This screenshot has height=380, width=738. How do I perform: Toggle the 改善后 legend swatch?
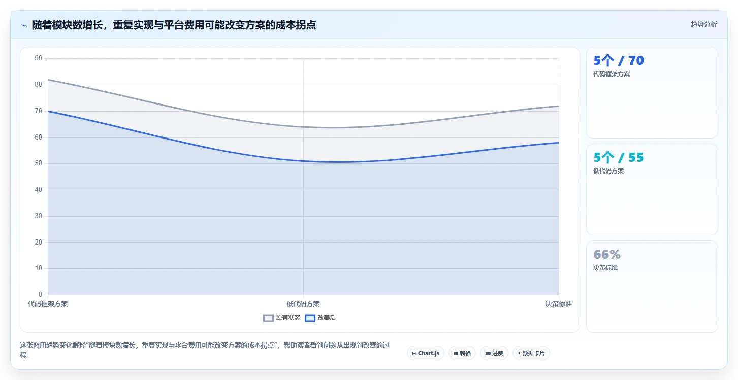tap(310, 318)
